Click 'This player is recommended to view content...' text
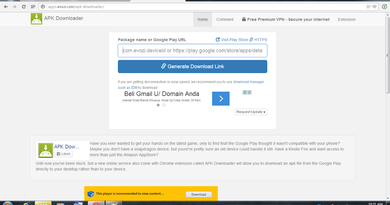Screen dimensions: 390x205 (130, 194)
